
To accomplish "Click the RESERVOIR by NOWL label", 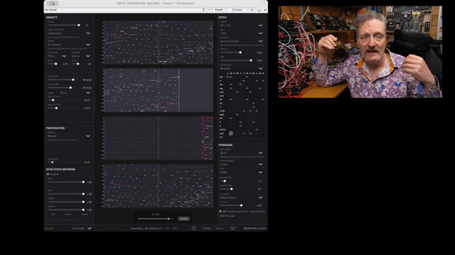I will [255, 228].
